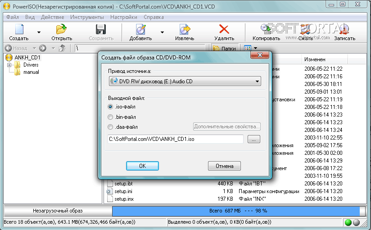This screenshot has width=371, height=230.
Task: Click the path address field
Action: click(x=140, y=48)
